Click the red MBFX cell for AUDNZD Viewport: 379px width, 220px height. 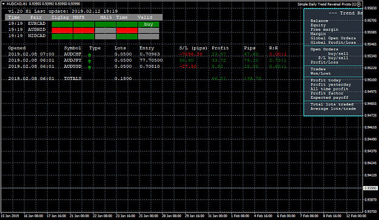[x=84, y=30]
